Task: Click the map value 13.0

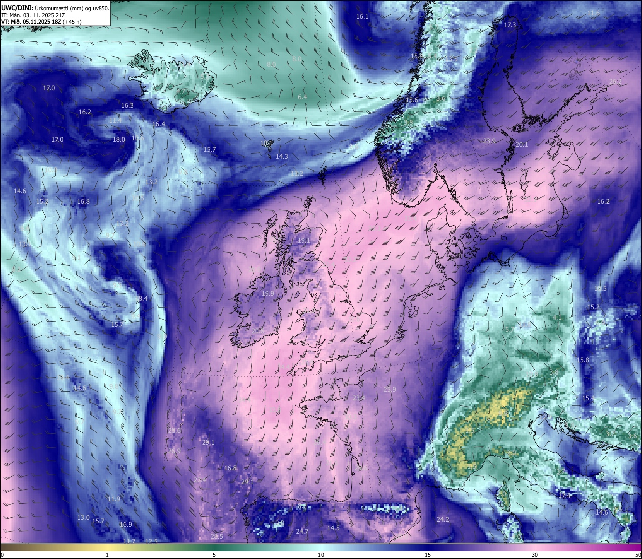Action: tap(83, 518)
